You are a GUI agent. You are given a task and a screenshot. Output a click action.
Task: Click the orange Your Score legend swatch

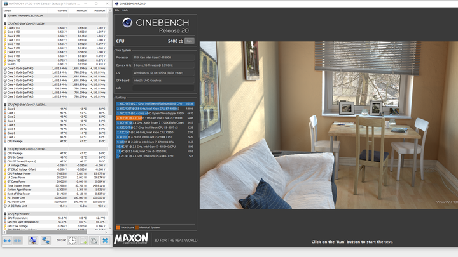(118, 228)
